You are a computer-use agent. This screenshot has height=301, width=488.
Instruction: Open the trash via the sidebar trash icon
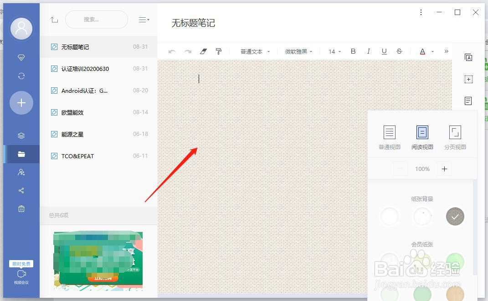[x=21, y=209]
